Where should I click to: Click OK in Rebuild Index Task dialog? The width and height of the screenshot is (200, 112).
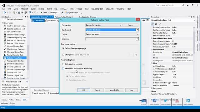tap(83, 90)
